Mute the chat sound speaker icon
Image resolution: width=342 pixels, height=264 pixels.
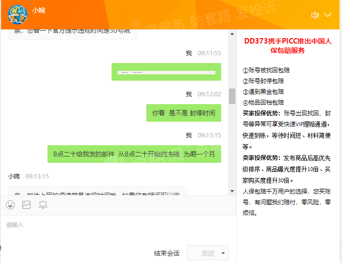point(315,15)
